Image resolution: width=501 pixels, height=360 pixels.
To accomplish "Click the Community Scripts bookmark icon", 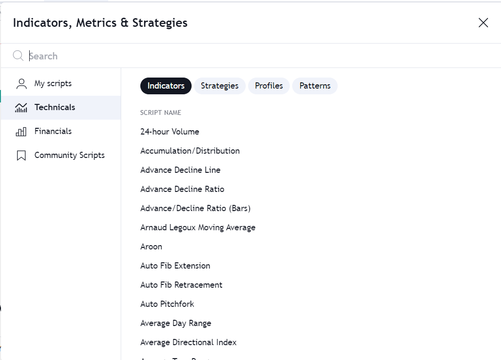I will click(21, 155).
